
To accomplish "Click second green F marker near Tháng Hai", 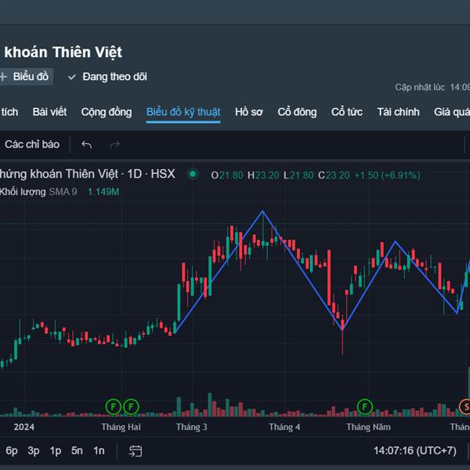I will pyautogui.click(x=131, y=407).
